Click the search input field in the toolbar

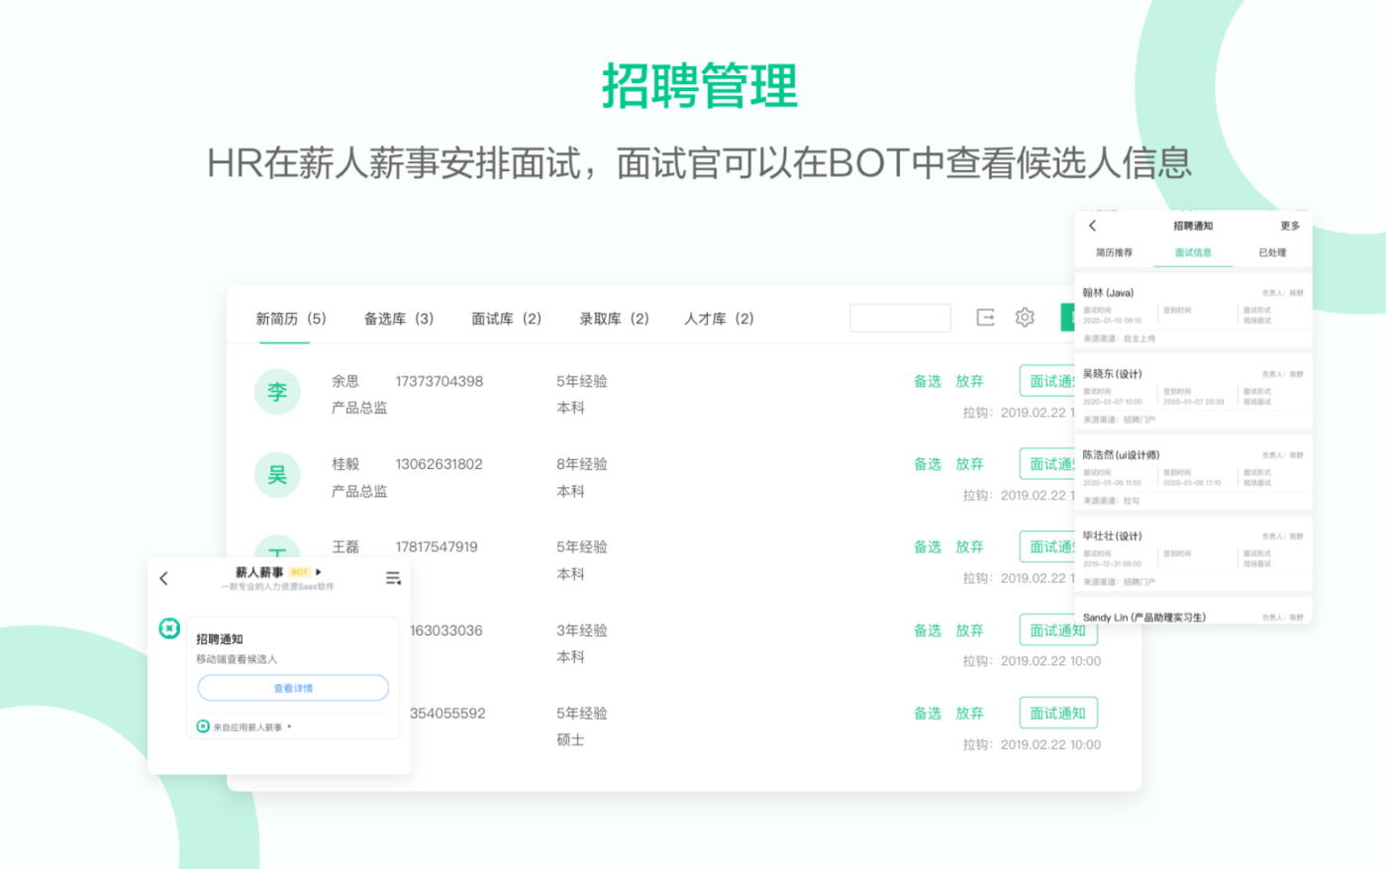tap(900, 318)
